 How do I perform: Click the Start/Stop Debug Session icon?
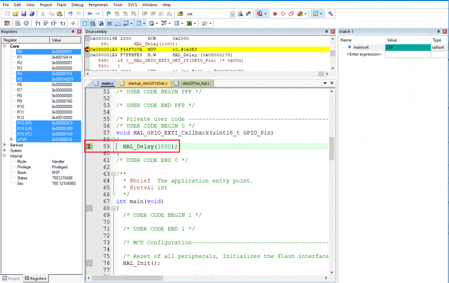pyautogui.click(x=259, y=14)
